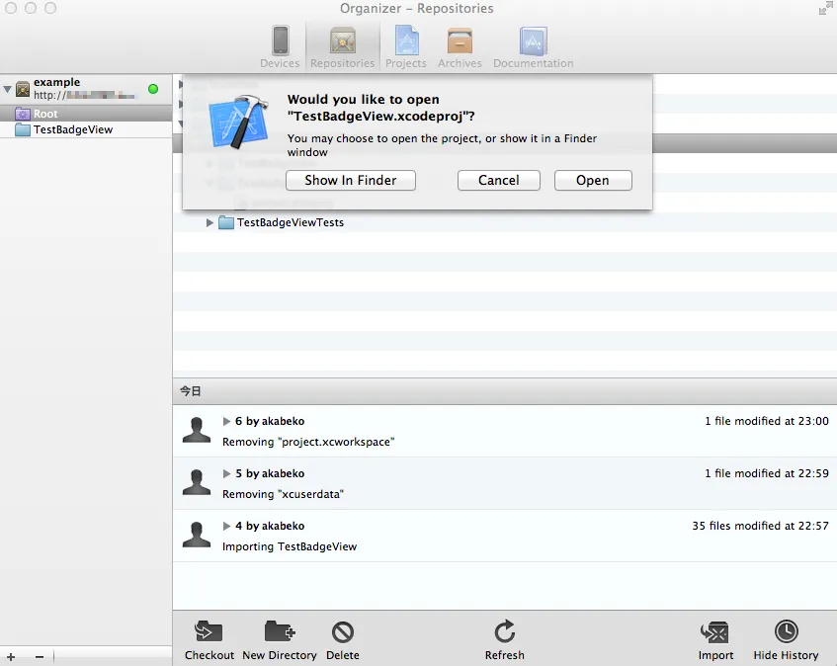Open the Archives section
Viewport: 837px width, 666px height.
pyautogui.click(x=460, y=45)
